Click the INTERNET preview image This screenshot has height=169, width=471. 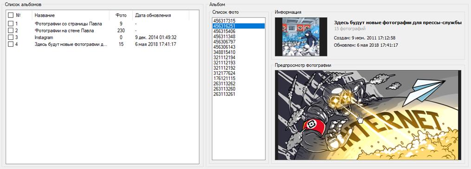368,115
